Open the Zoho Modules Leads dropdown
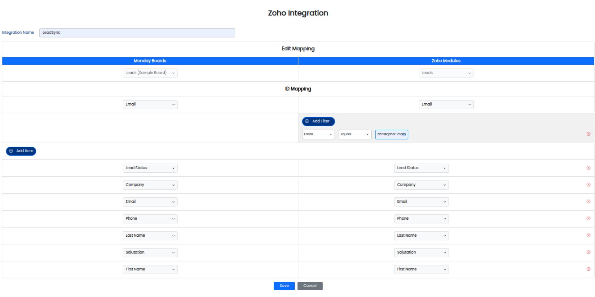Viewport: 595px width, 297px height. [446, 73]
